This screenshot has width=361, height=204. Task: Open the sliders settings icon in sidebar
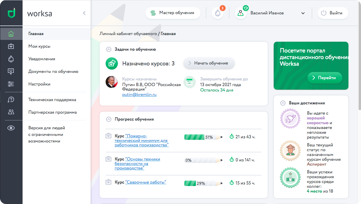(11, 84)
